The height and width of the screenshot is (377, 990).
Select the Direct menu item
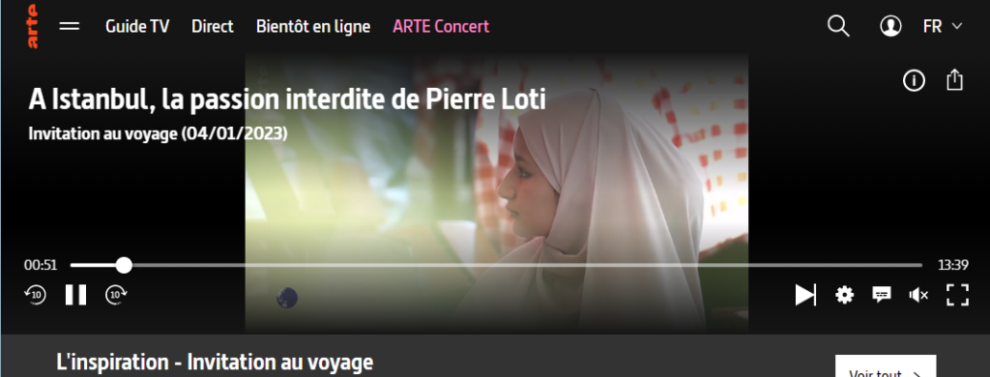pyautogui.click(x=213, y=26)
